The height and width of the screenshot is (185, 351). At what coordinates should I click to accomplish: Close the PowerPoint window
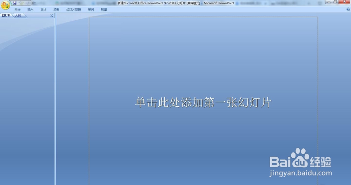345,2
